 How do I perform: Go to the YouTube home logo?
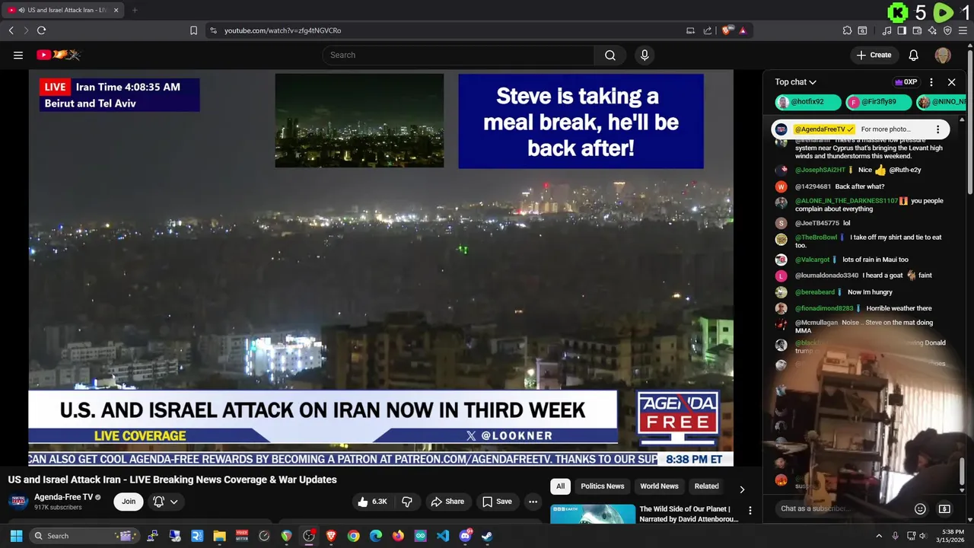(x=58, y=55)
